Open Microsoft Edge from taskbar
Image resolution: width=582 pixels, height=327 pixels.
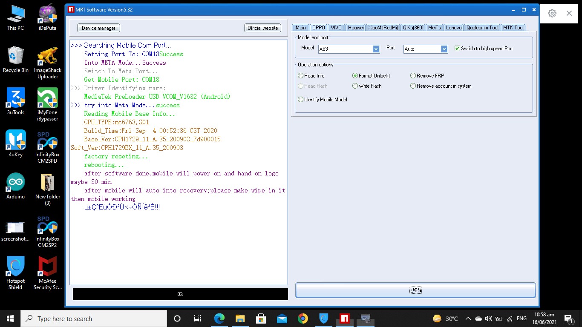point(219,318)
